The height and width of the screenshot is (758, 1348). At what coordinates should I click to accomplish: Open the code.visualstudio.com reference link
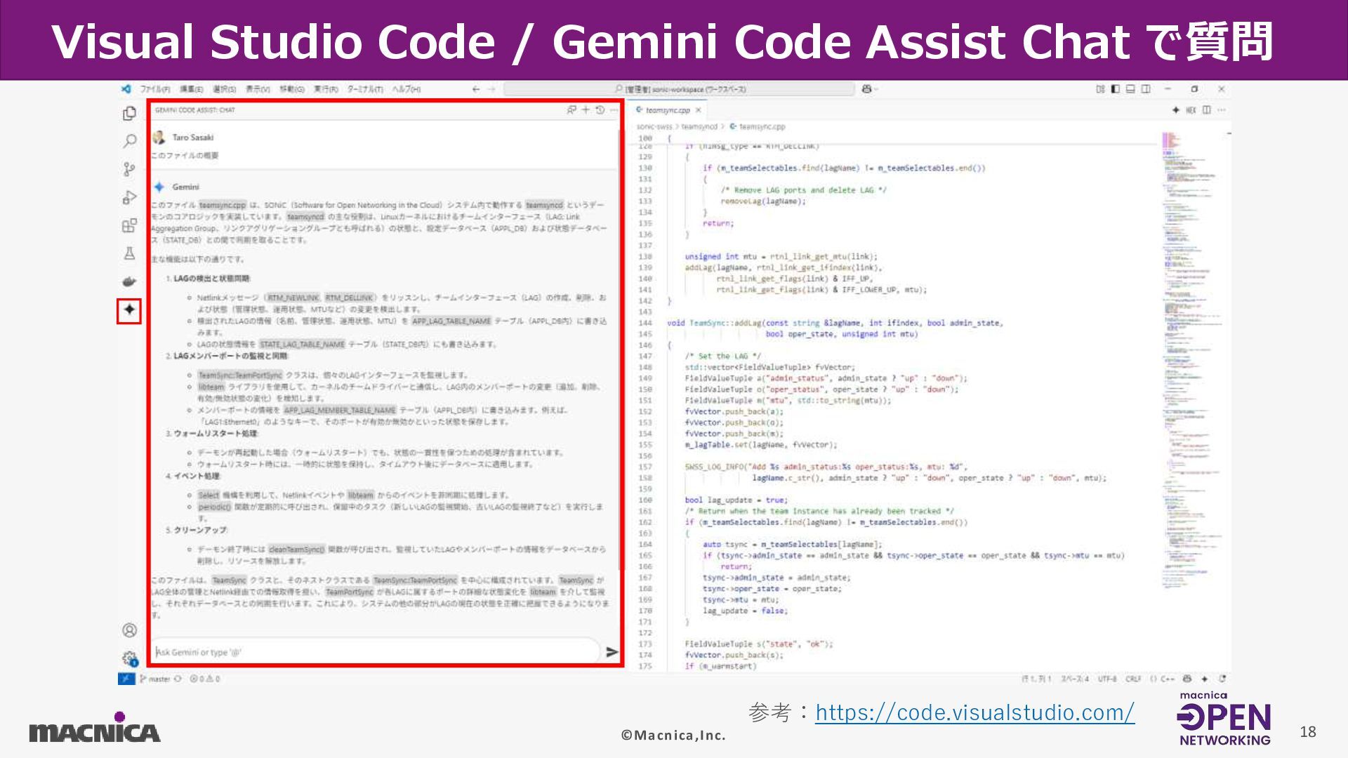pos(974,712)
